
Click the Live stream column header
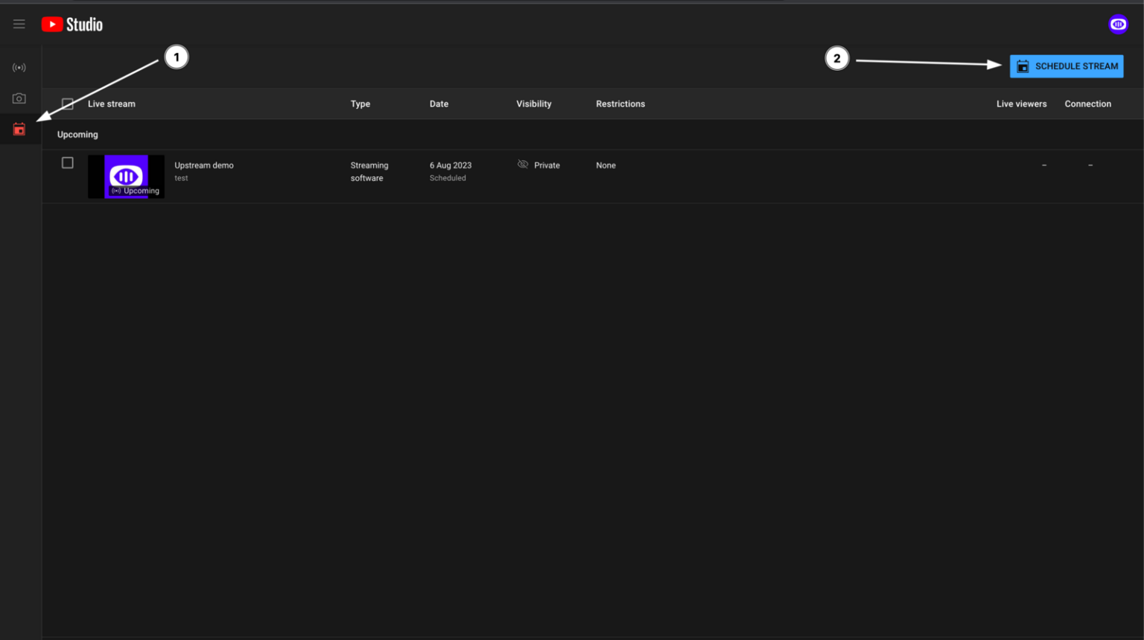[x=112, y=104]
